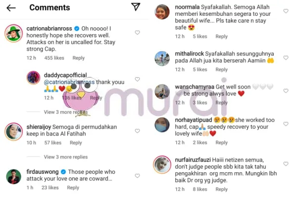Expand 3 more replies under daddycapofficial
Viewport: 297px width, 198px height.
coord(66,112)
